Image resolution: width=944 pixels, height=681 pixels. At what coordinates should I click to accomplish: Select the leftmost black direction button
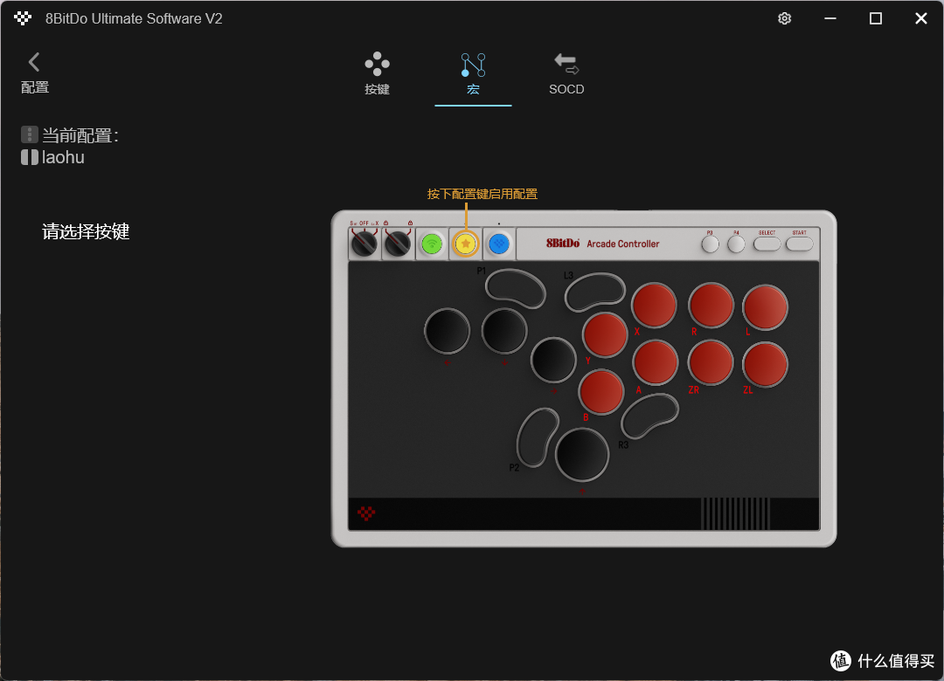click(x=448, y=331)
